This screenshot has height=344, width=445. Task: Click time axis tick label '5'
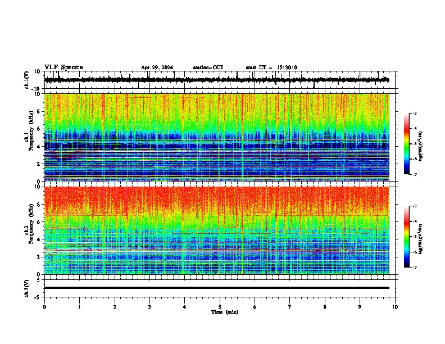point(220,307)
